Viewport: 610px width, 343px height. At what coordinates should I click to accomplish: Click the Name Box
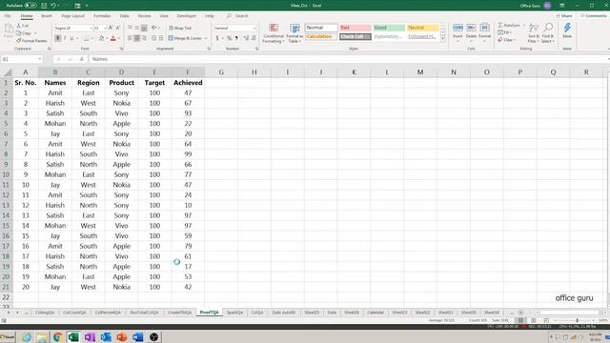point(21,59)
